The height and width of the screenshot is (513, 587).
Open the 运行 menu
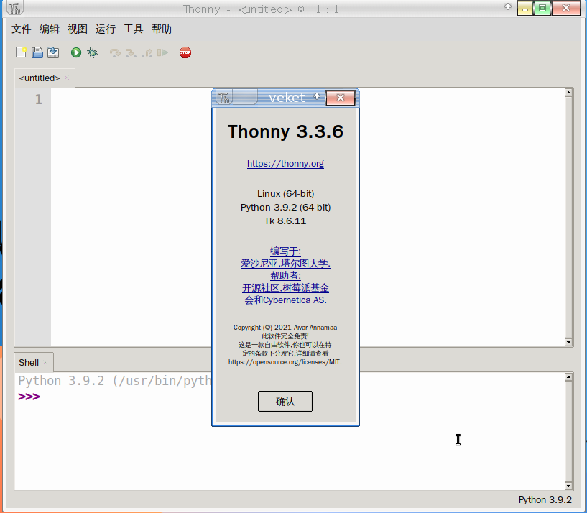click(105, 29)
